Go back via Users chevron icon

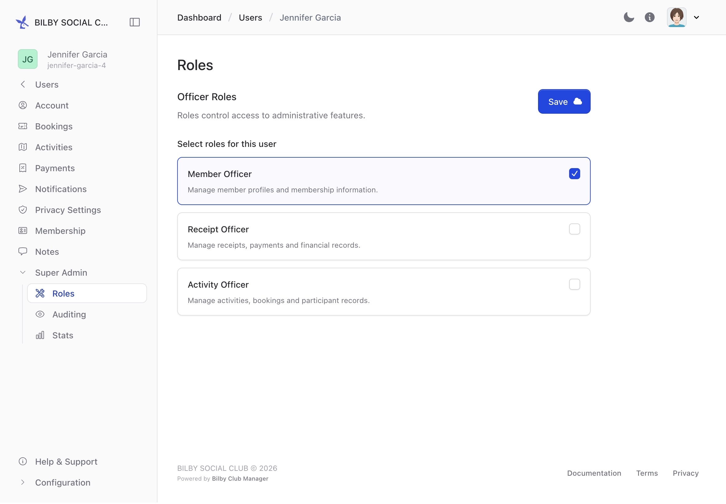23,84
